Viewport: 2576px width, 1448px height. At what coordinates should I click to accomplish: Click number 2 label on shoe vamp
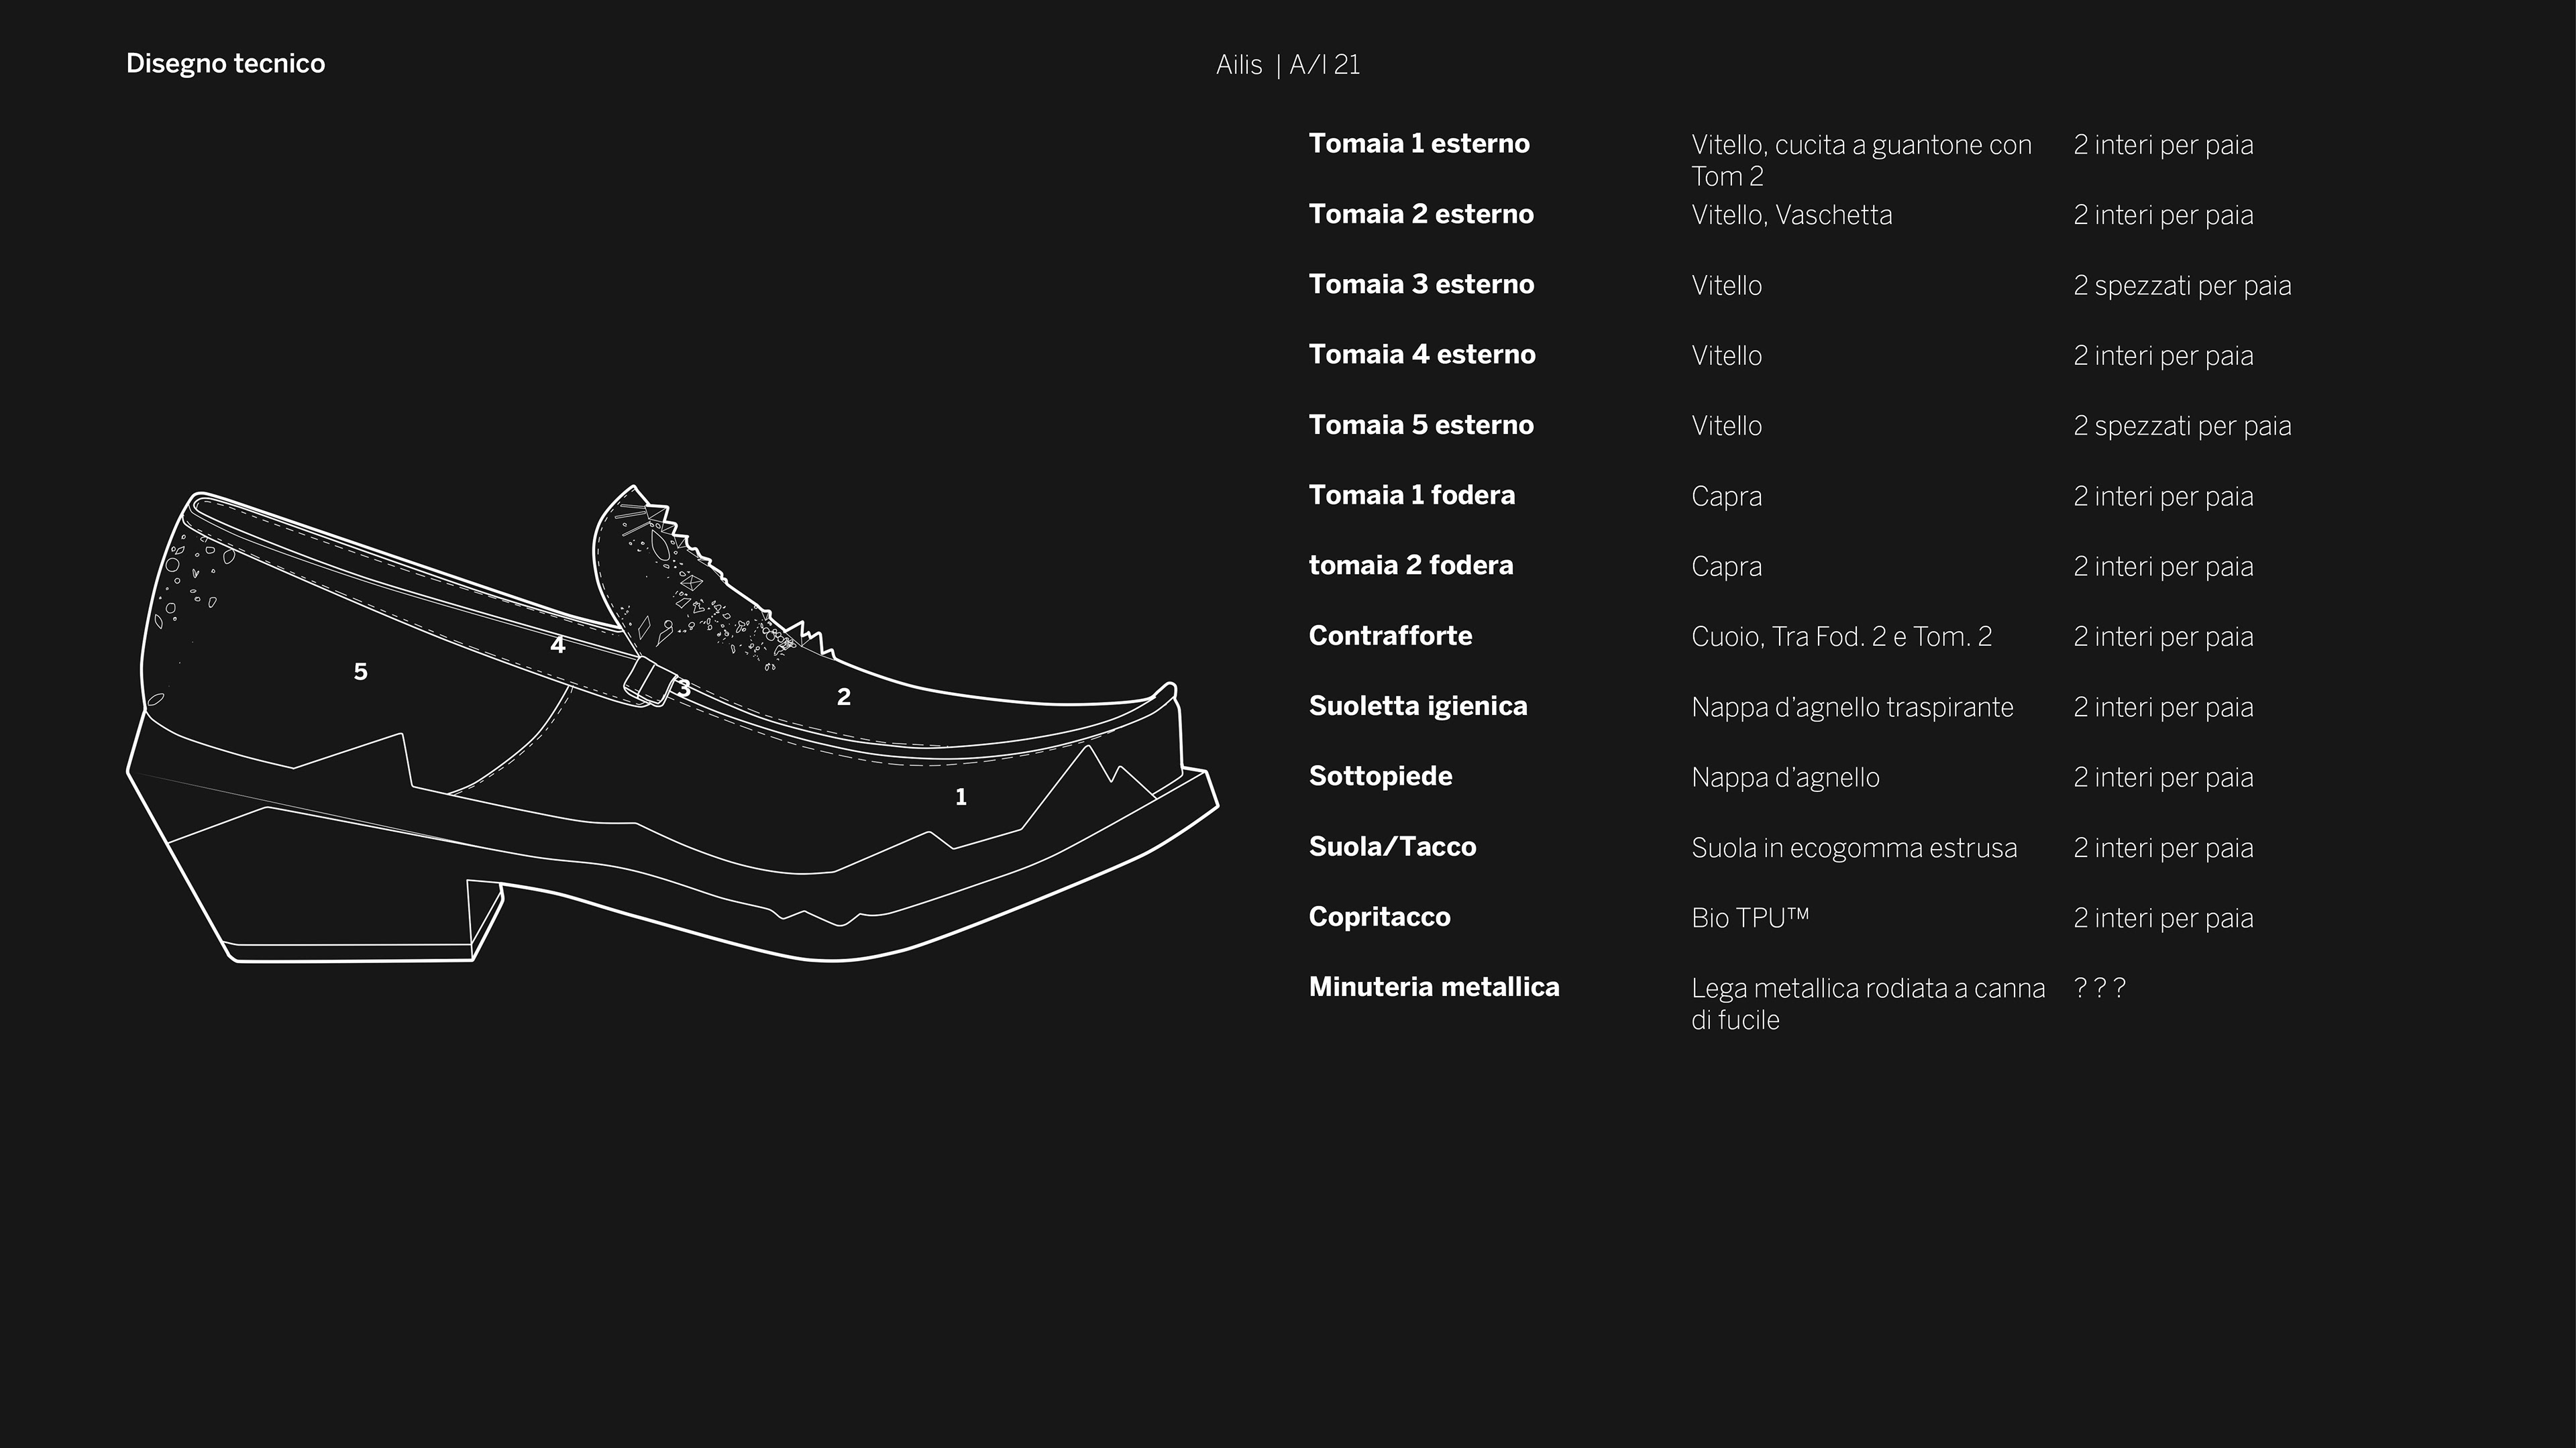coord(843,697)
